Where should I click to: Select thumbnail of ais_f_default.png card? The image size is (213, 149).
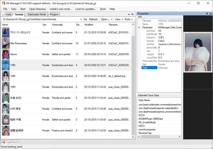pos(6,76)
